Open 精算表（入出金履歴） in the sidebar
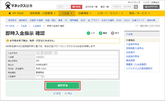 pyautogui.click(x=136, y=65)
